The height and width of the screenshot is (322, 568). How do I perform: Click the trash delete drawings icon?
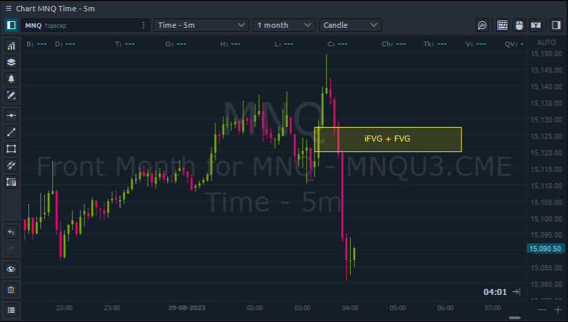[x=11, y=290]
